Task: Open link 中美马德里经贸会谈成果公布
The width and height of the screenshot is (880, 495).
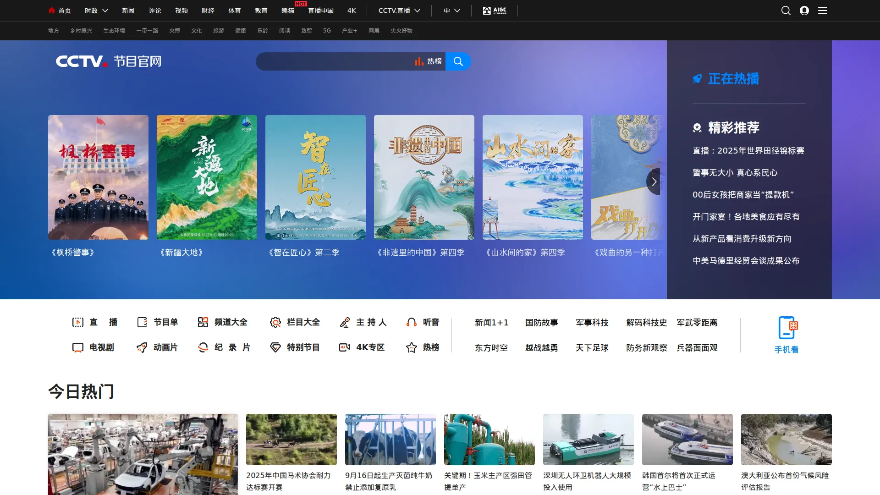Action: 746,261
